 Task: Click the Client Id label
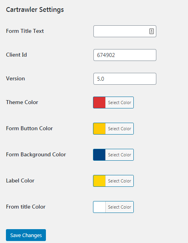16,55
